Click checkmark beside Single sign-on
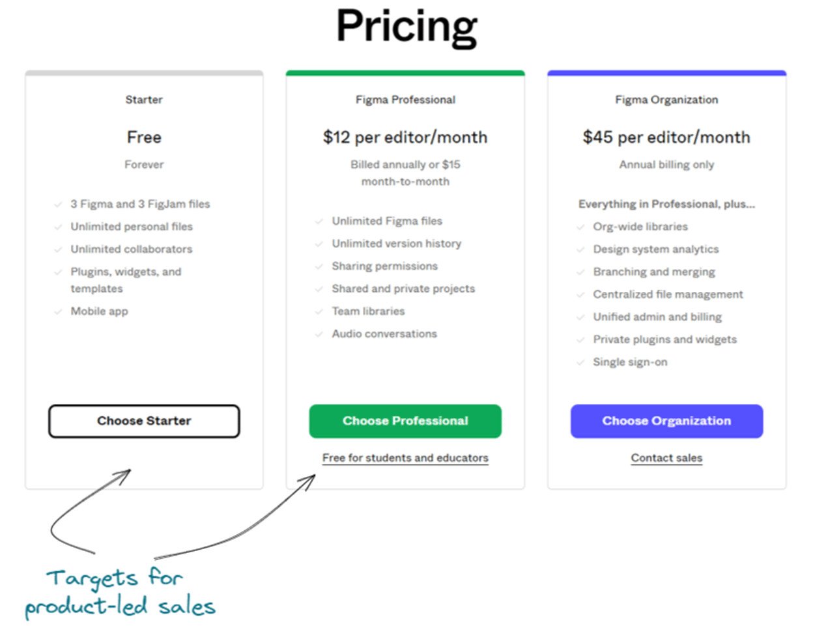This screenshot has width=813, height=626. point(580,362)
